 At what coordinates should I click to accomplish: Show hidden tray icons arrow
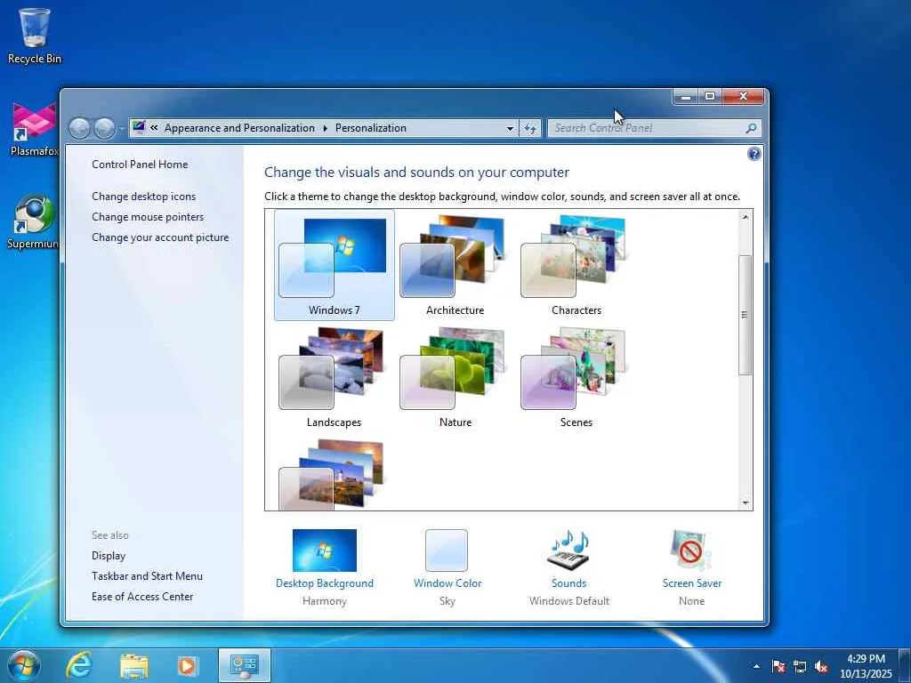[x=756, y=666]
